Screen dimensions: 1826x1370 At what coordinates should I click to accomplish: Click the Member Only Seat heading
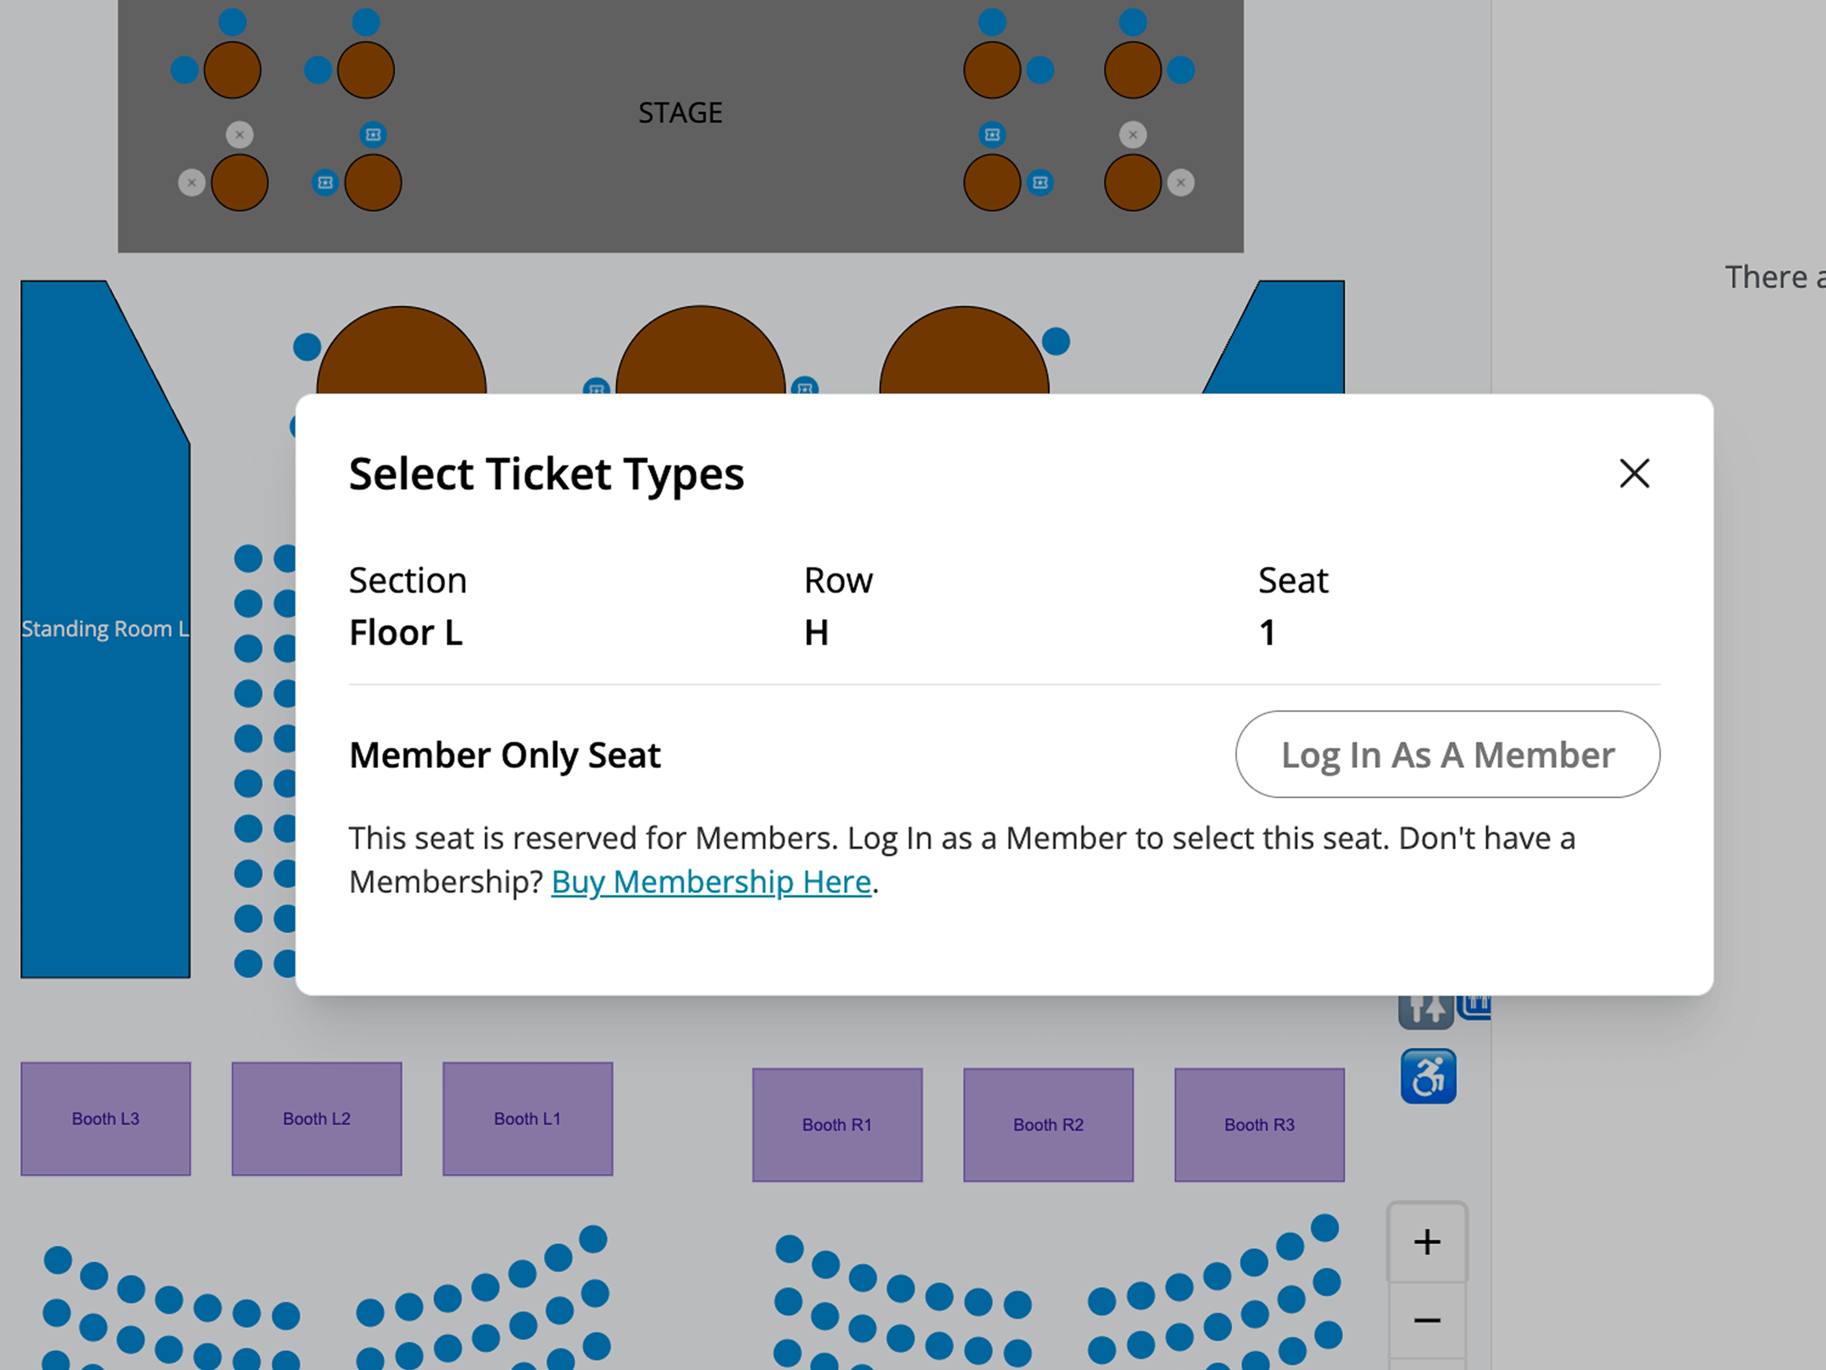[x=504, y=755]
